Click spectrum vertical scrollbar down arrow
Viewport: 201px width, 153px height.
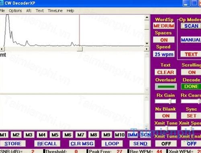click(147, 43)
